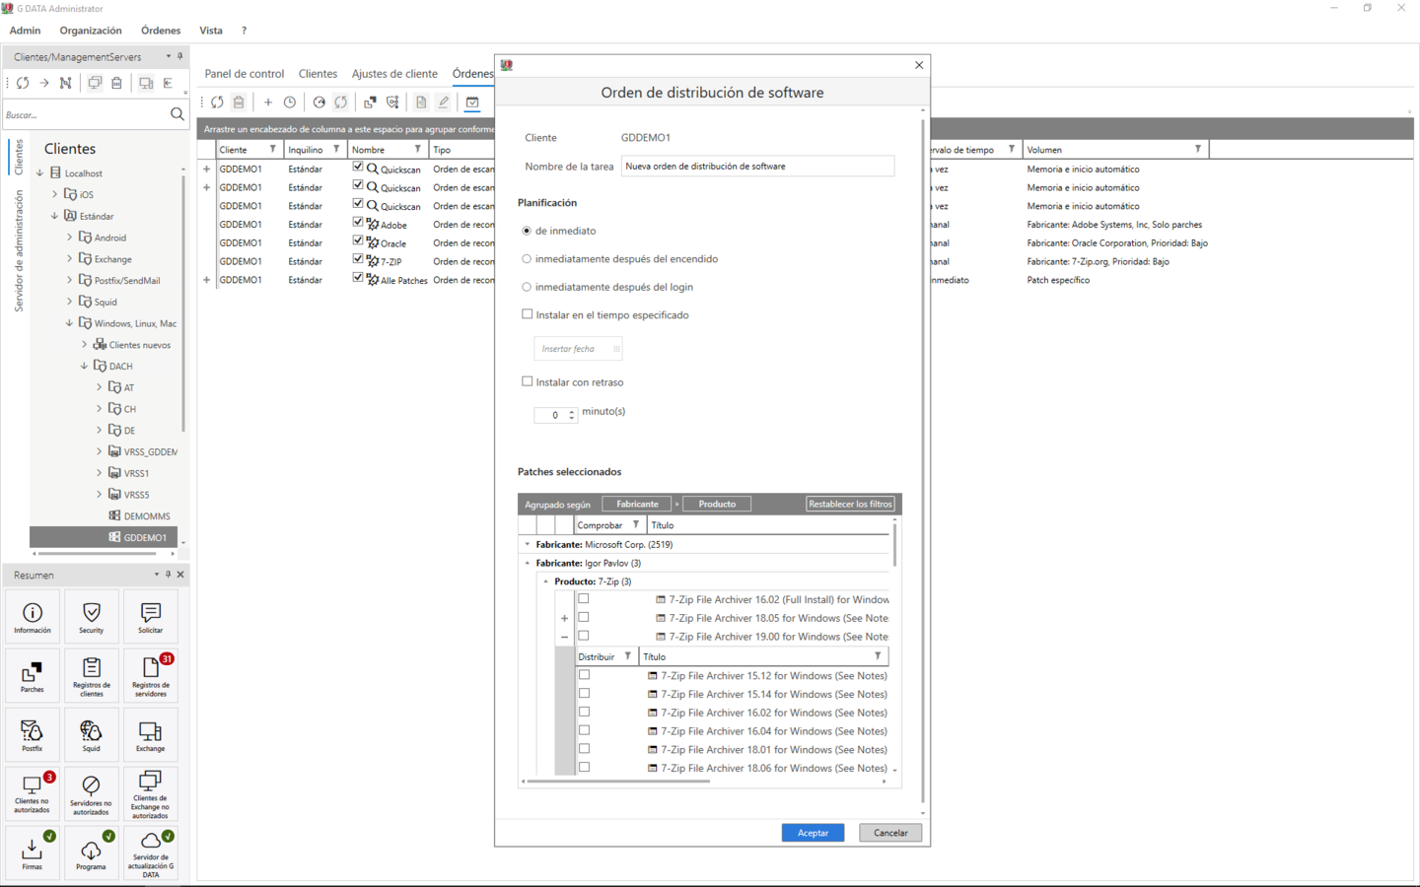Open Registros de clientes tile
The width and height of the screenshot is (1420, 887).
point(92,676)
